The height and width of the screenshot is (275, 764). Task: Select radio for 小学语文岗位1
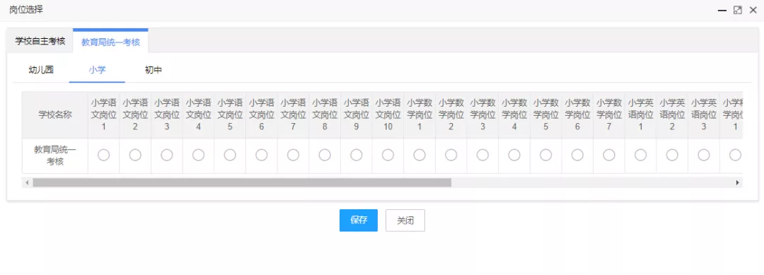pos(104,155)
